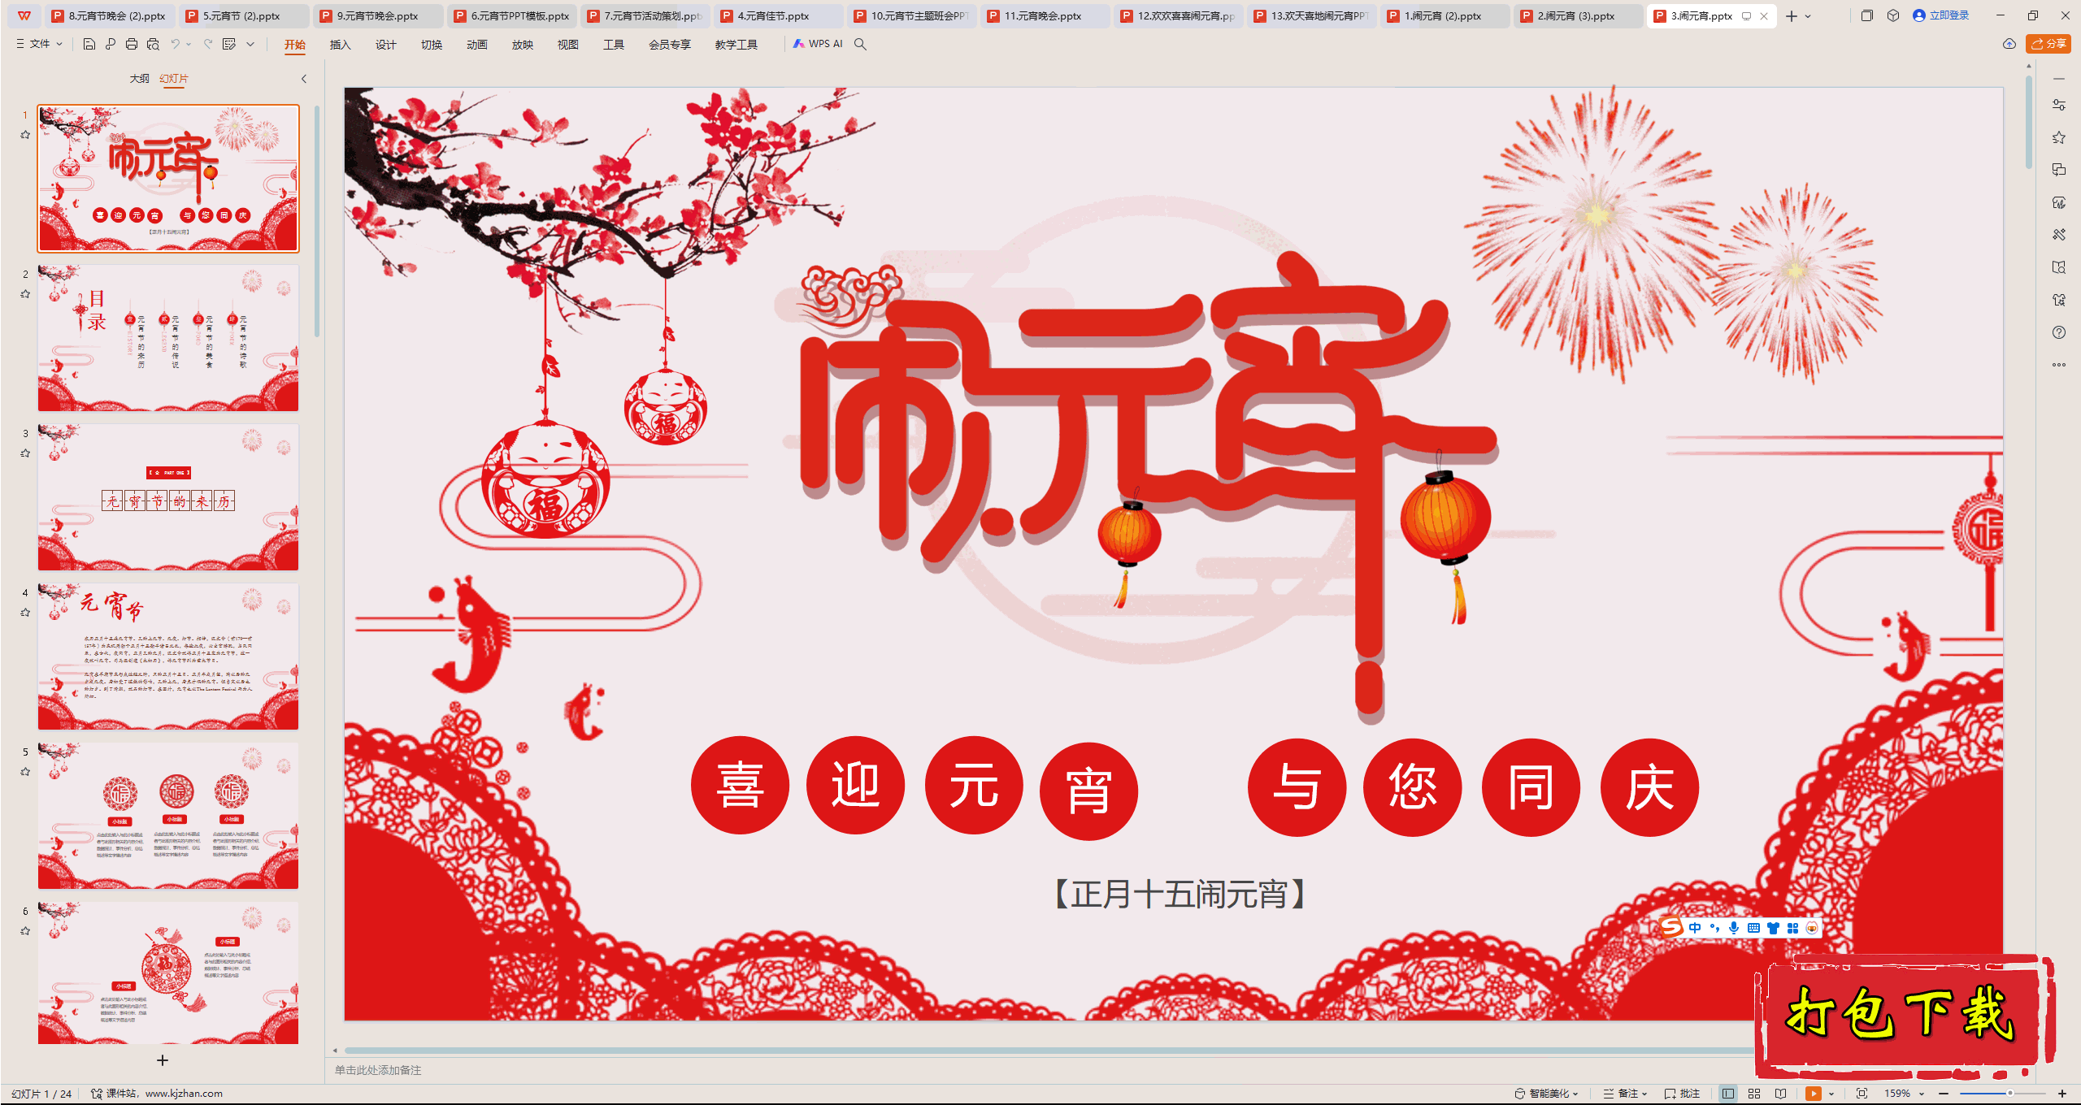Open the properties sliders icon in right sidebar
This screenshot has width=2081, height=1105.
point(2059,105)
